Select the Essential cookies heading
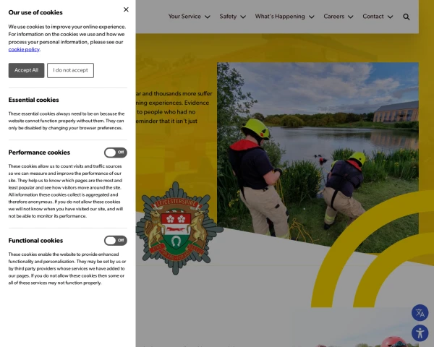434x347 pixels. point(33,100)
